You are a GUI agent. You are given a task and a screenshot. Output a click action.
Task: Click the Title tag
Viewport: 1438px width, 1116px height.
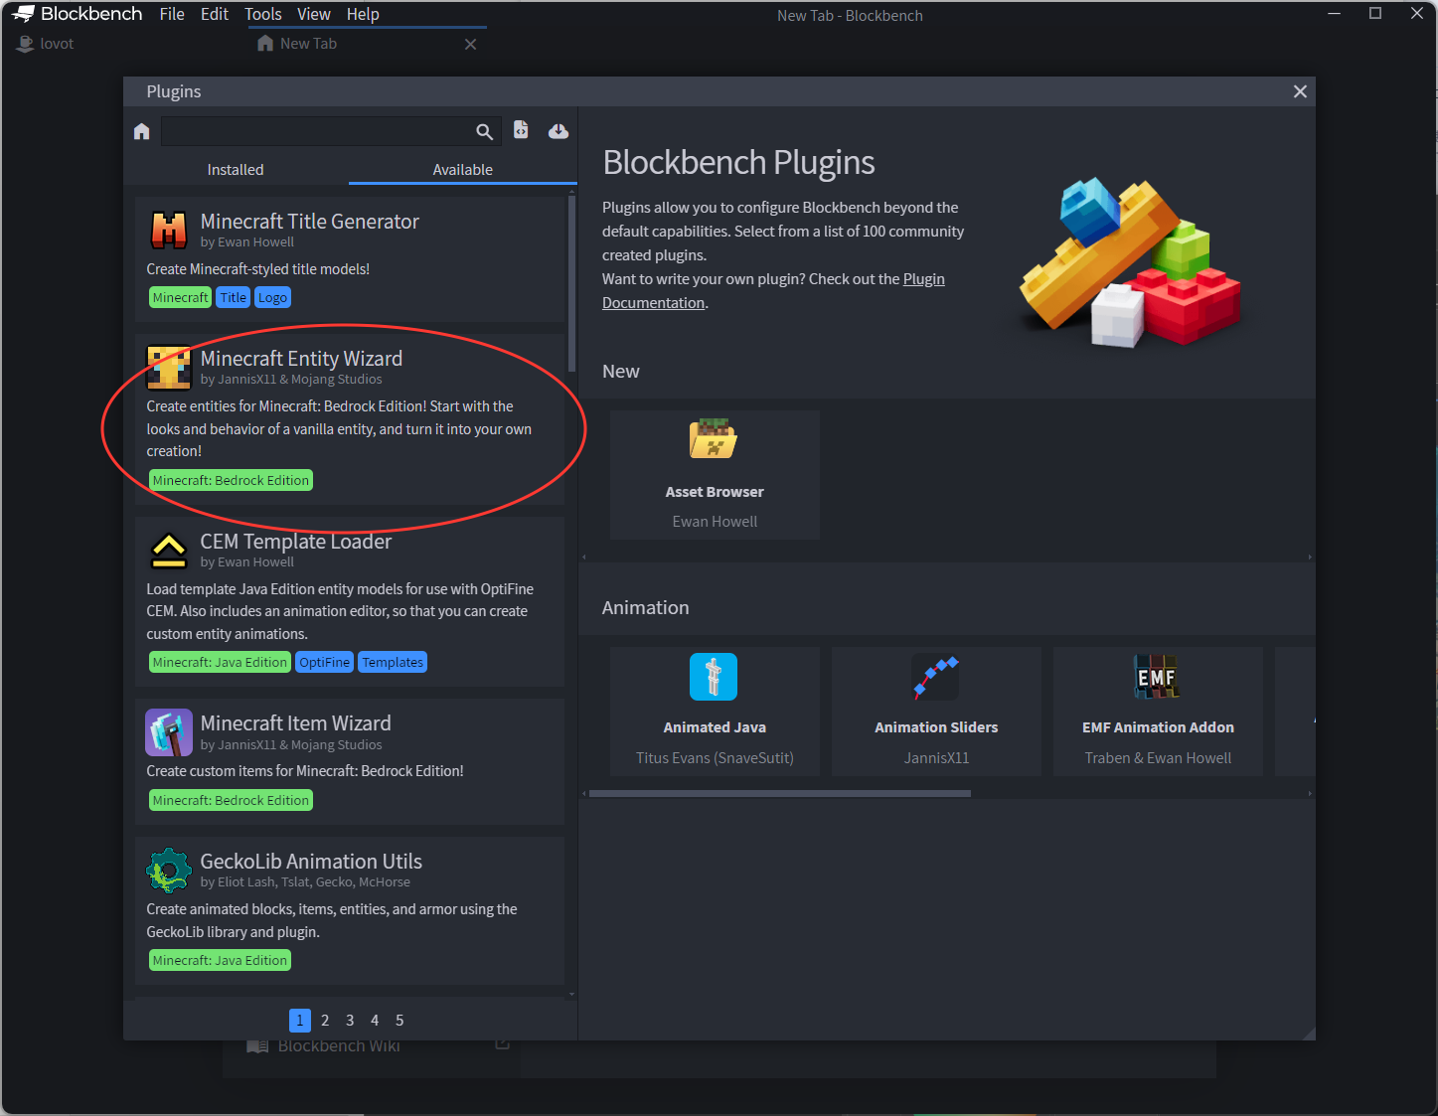(x=234, y=297)
